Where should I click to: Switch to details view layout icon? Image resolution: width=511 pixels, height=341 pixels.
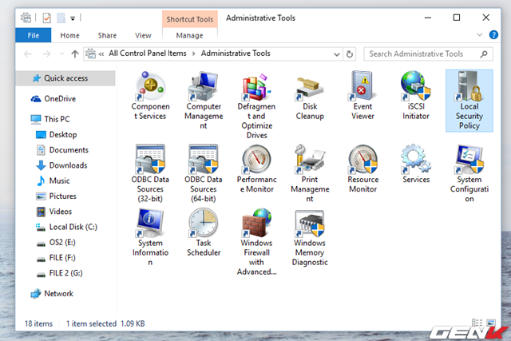point(477,323)
